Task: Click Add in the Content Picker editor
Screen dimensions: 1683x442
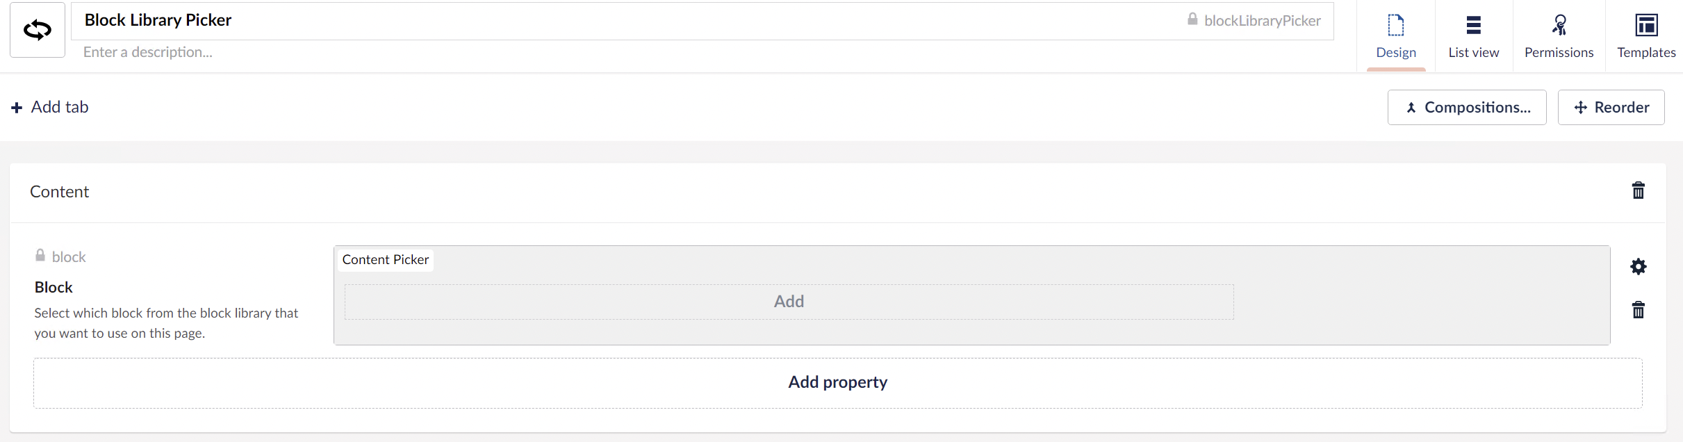Action: coord(789,302)
